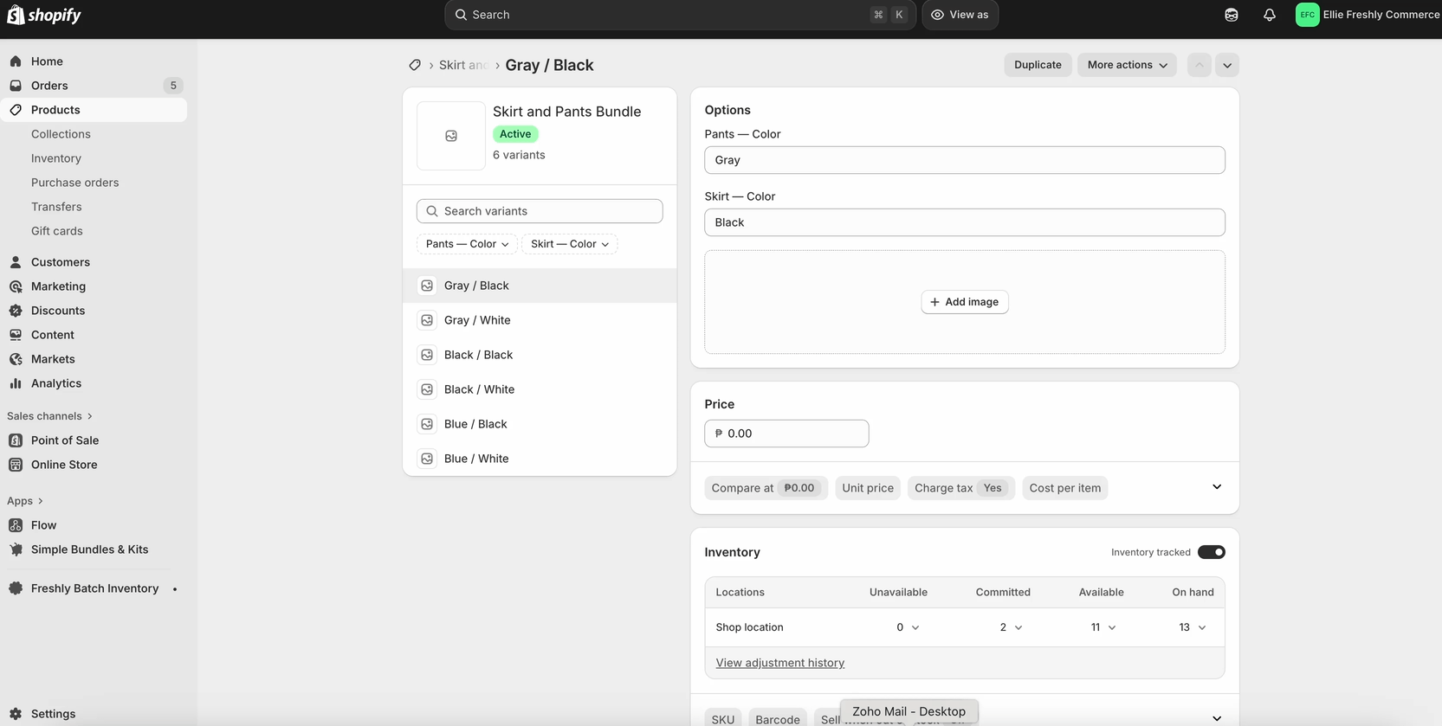1442x726 pixels.
Task: Click the Price input field
Action: pos(786,434)
